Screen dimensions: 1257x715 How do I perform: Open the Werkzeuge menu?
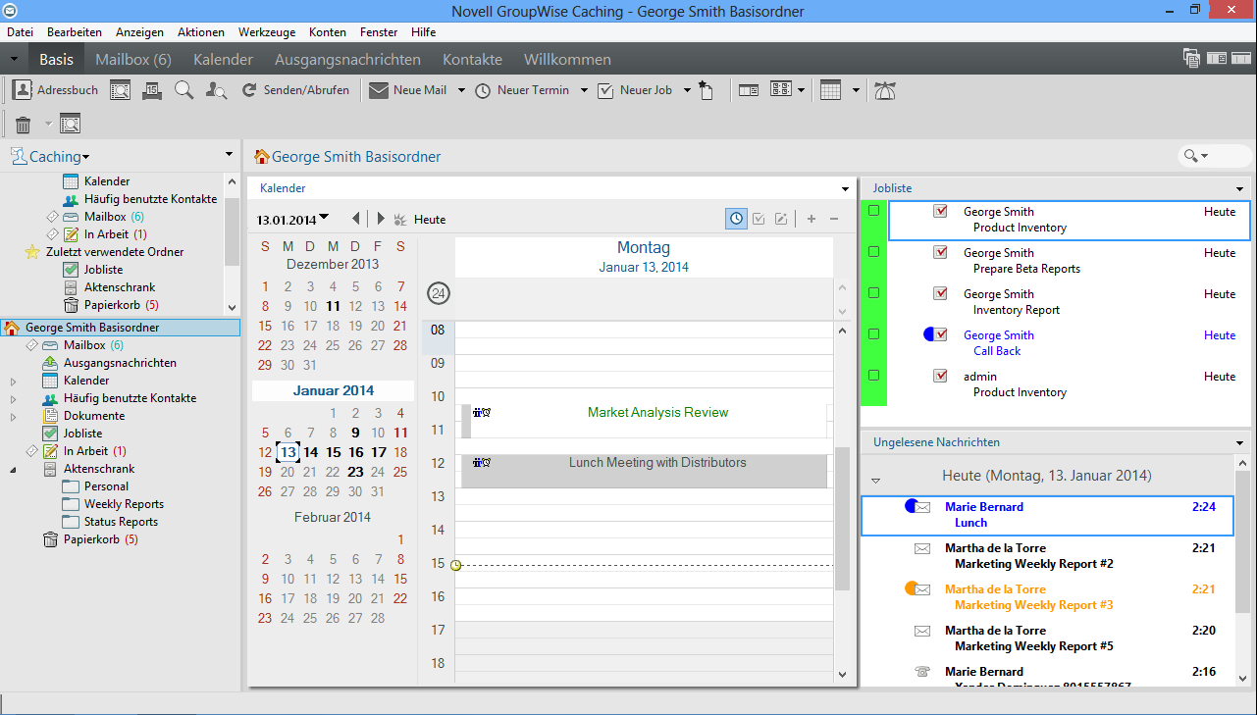[x=267, y=32]
